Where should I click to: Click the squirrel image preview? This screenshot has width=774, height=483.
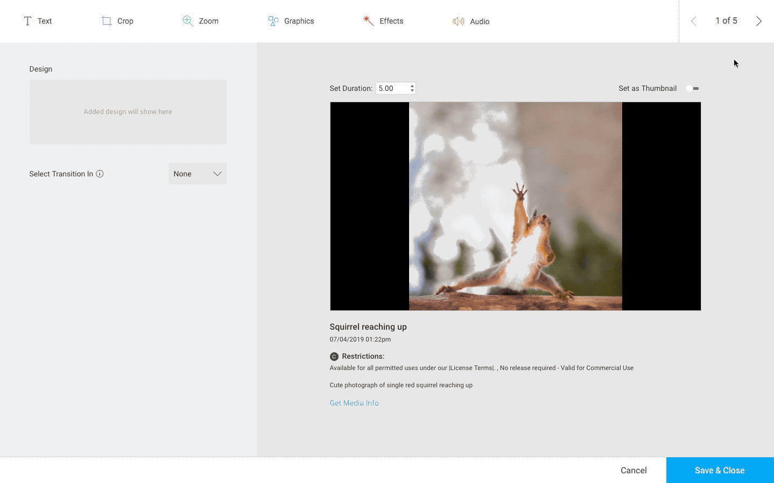[516, 206]
